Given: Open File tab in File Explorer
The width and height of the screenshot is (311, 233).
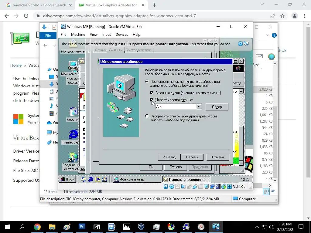Looking at the screenshot, I should coord(48,35).
